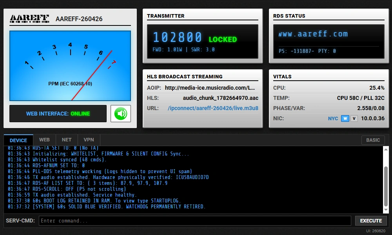The image size is (392, 235).
Task: Click the CPU 58C / PLL 32C temperature
Action: pos(361,98)
